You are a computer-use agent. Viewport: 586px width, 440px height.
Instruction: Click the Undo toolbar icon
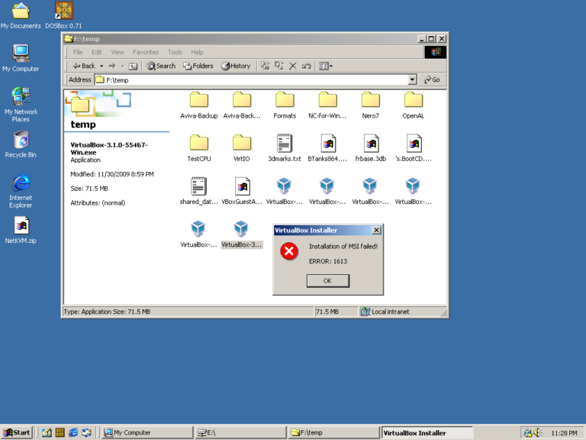click(x=306, y=66)
